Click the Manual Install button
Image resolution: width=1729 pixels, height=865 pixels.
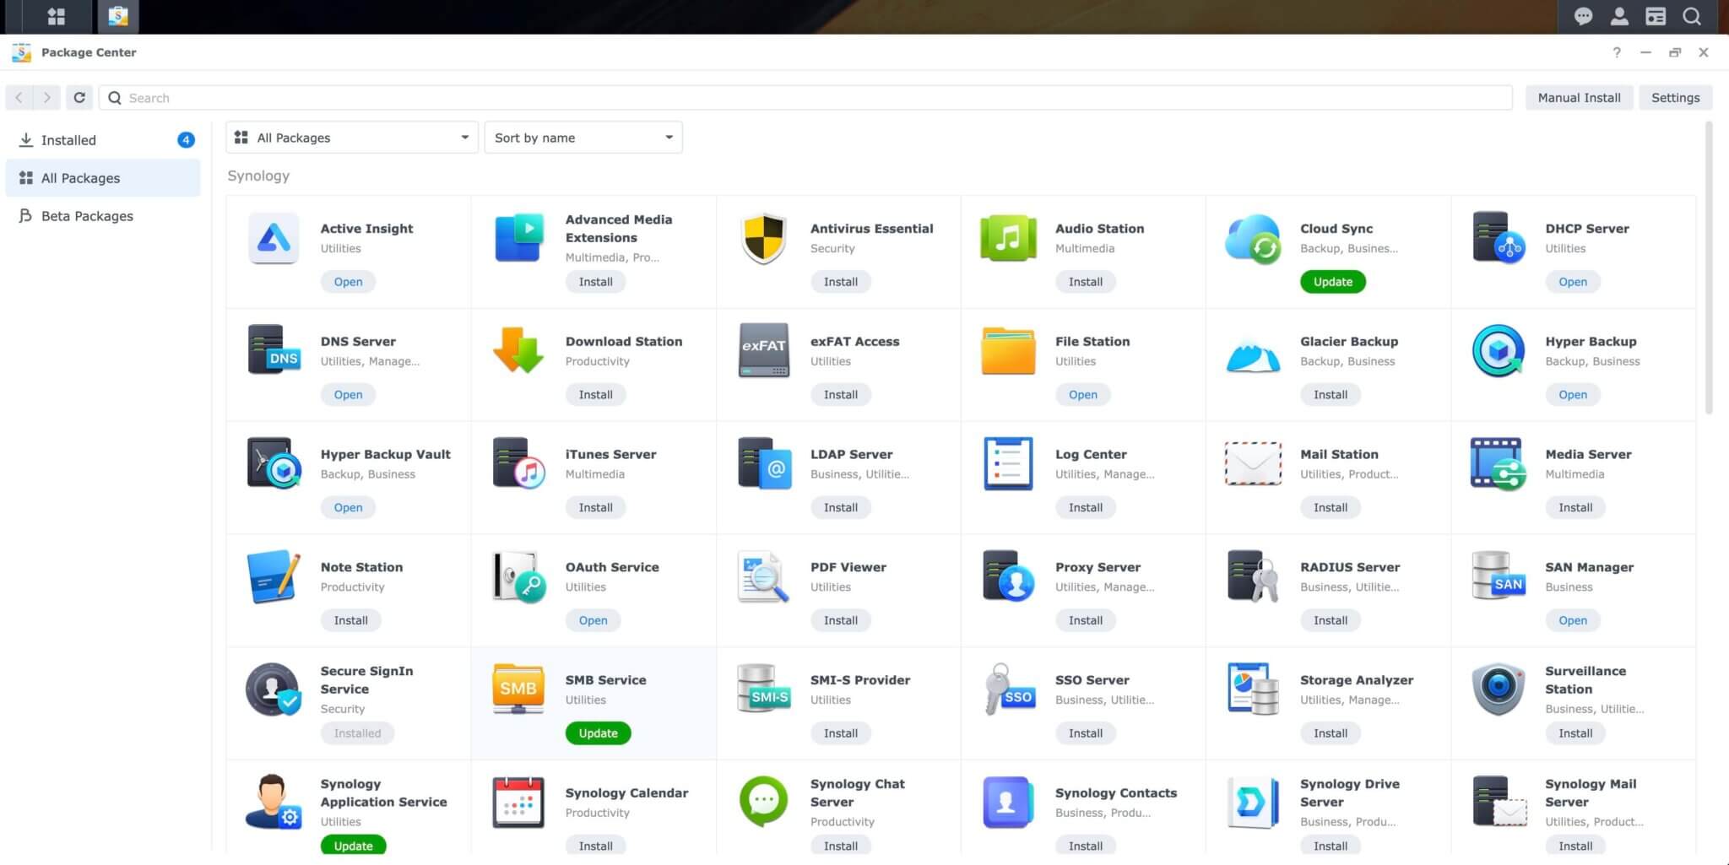pos(1579,98)
